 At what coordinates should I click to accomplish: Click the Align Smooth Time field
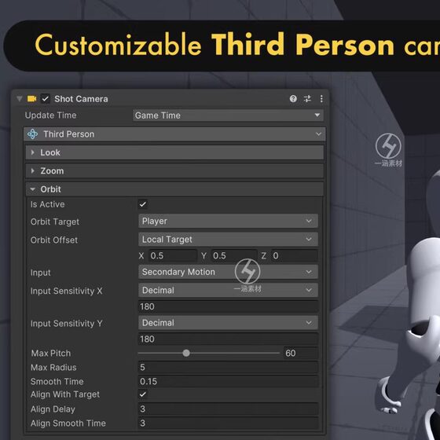coord(228,423)
